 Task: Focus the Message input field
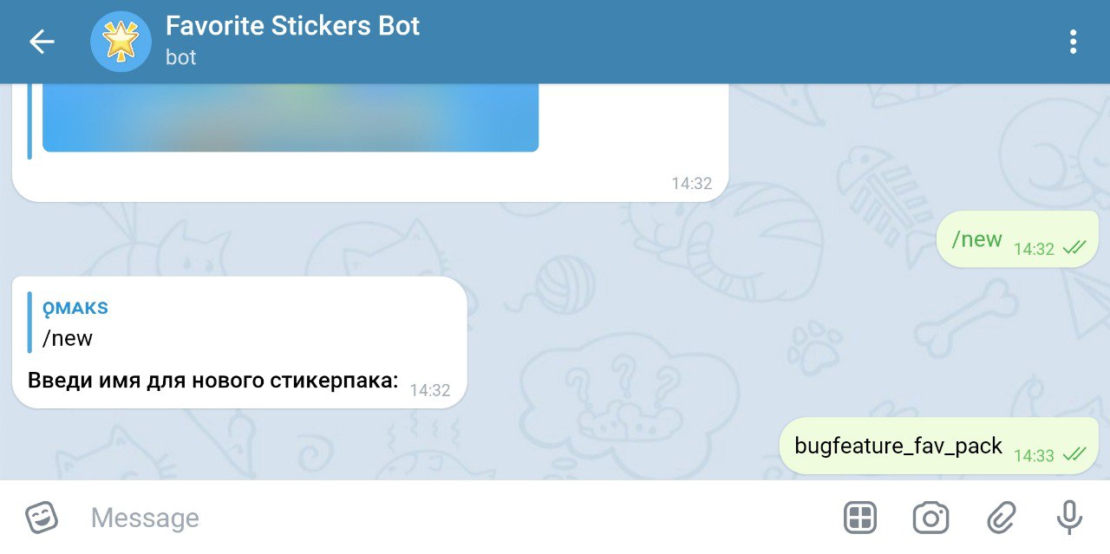451,518
